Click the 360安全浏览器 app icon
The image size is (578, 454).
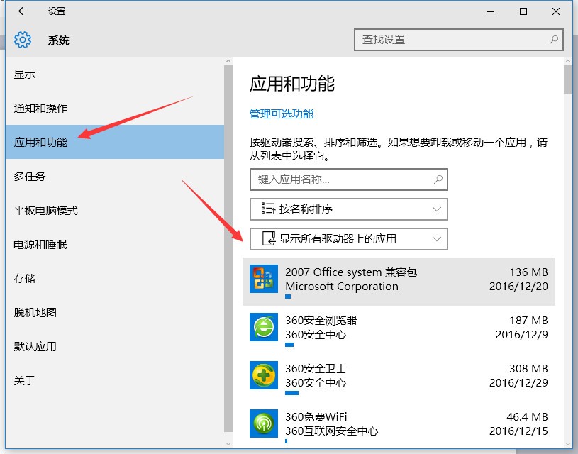[x=264, y=327]
